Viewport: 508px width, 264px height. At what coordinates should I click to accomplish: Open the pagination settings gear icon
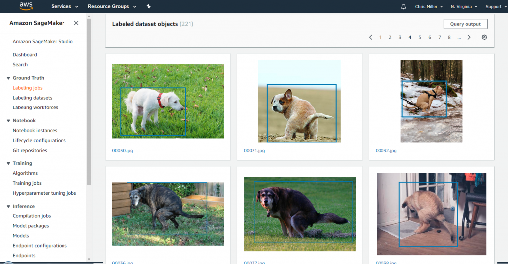click(484, 37)
